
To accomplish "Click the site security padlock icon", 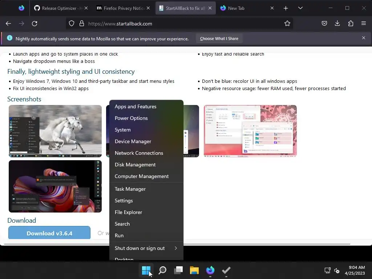I will (x=82, y=24).
